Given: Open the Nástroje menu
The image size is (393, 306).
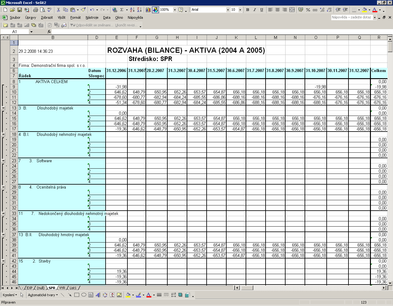Looking at the screenshot, I should coord(92,17).
